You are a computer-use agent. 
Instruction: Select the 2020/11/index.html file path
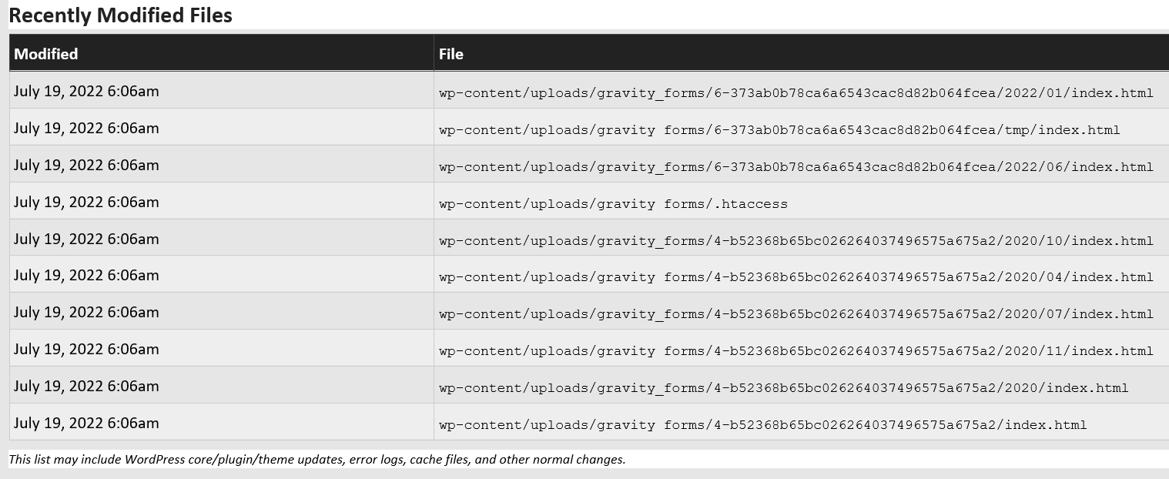[796, 351]
